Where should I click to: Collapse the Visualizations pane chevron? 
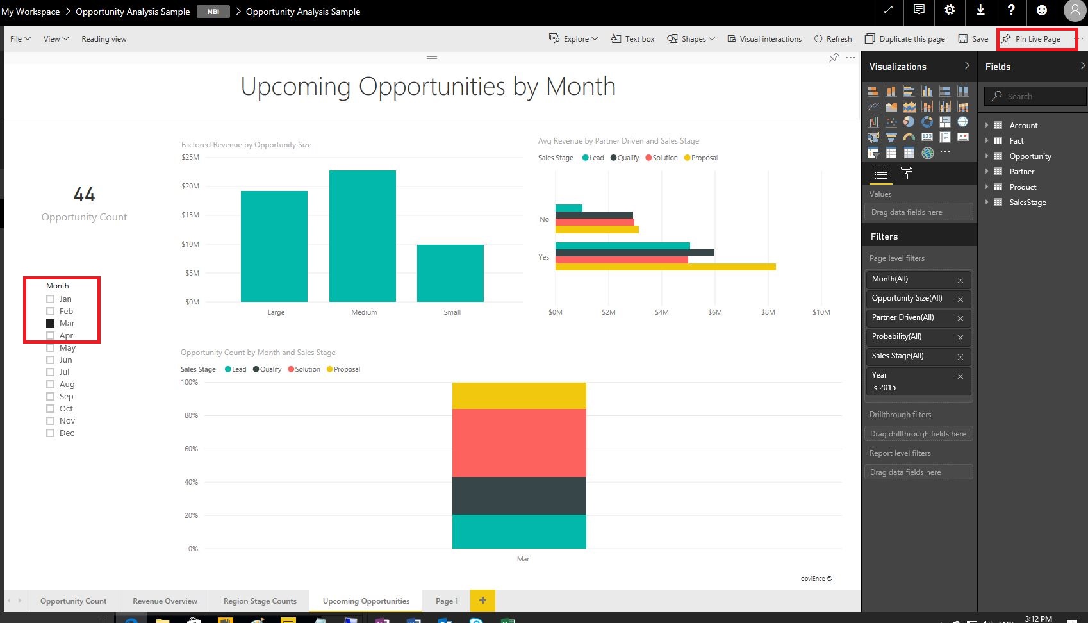click(x=967, y=66)
